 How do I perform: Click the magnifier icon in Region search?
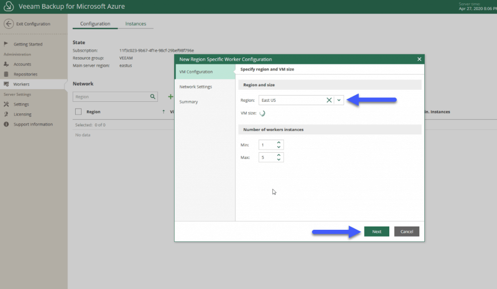pyautogui.click(x=152, y=96)
